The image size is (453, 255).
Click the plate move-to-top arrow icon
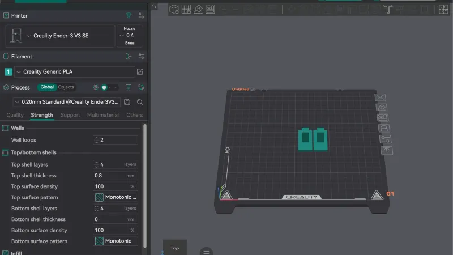387,150
